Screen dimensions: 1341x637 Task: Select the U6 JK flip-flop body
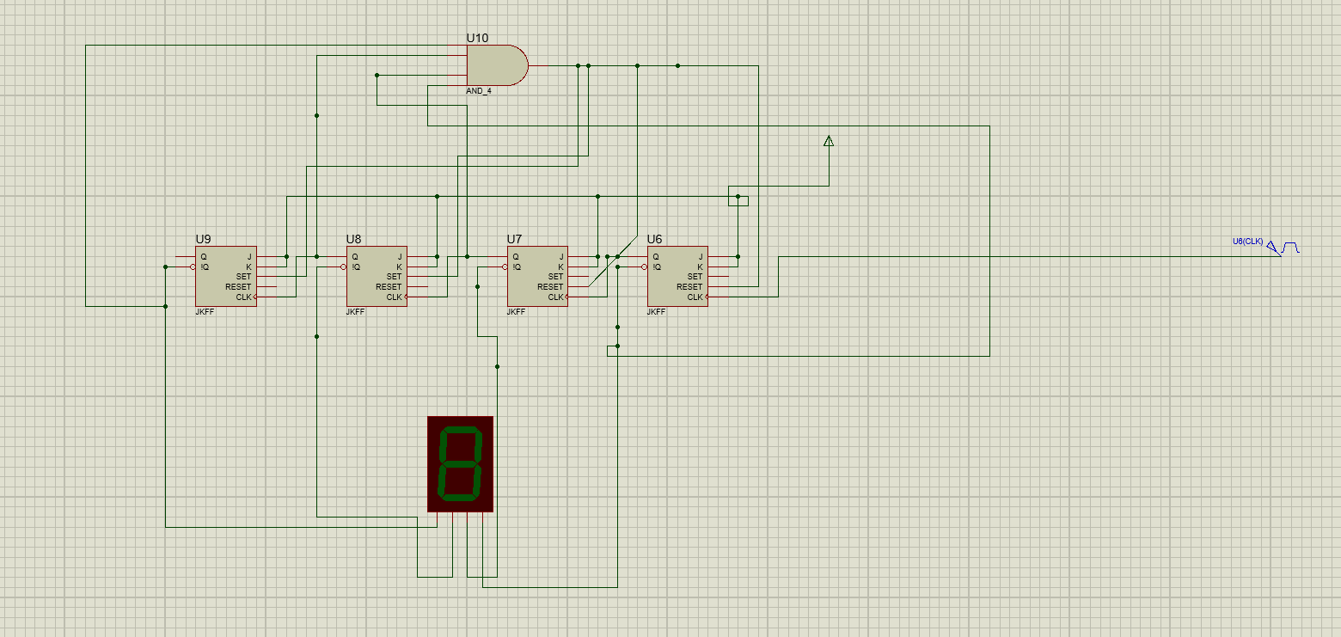[x=677, y=276]
